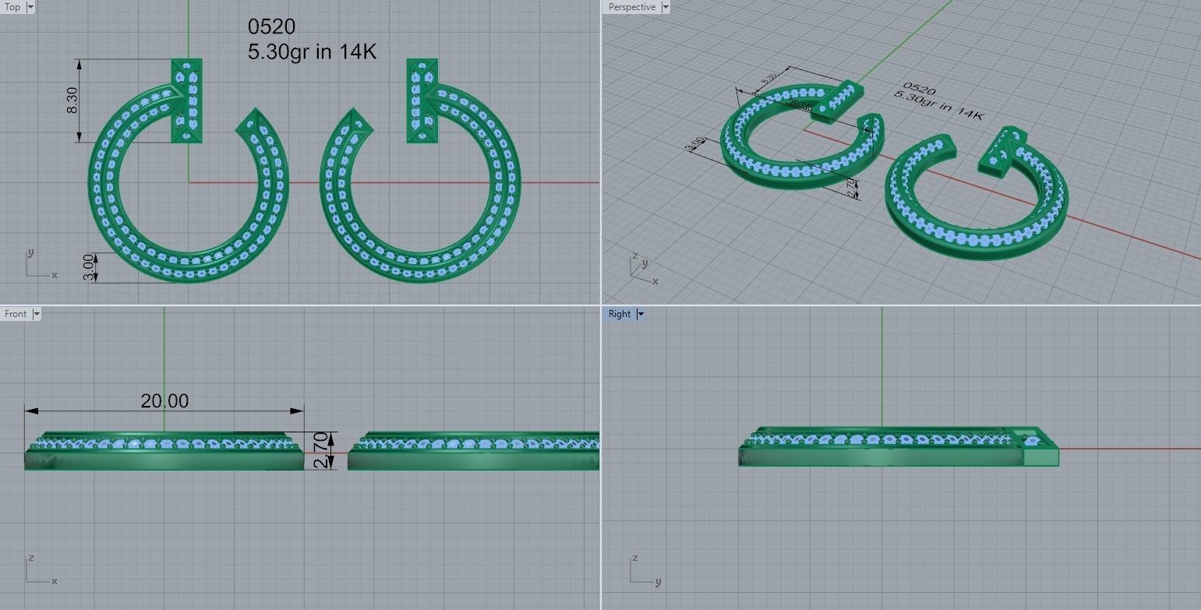
Task: Expand the Right viewport dropdown arrow
Action: [641, 314]
